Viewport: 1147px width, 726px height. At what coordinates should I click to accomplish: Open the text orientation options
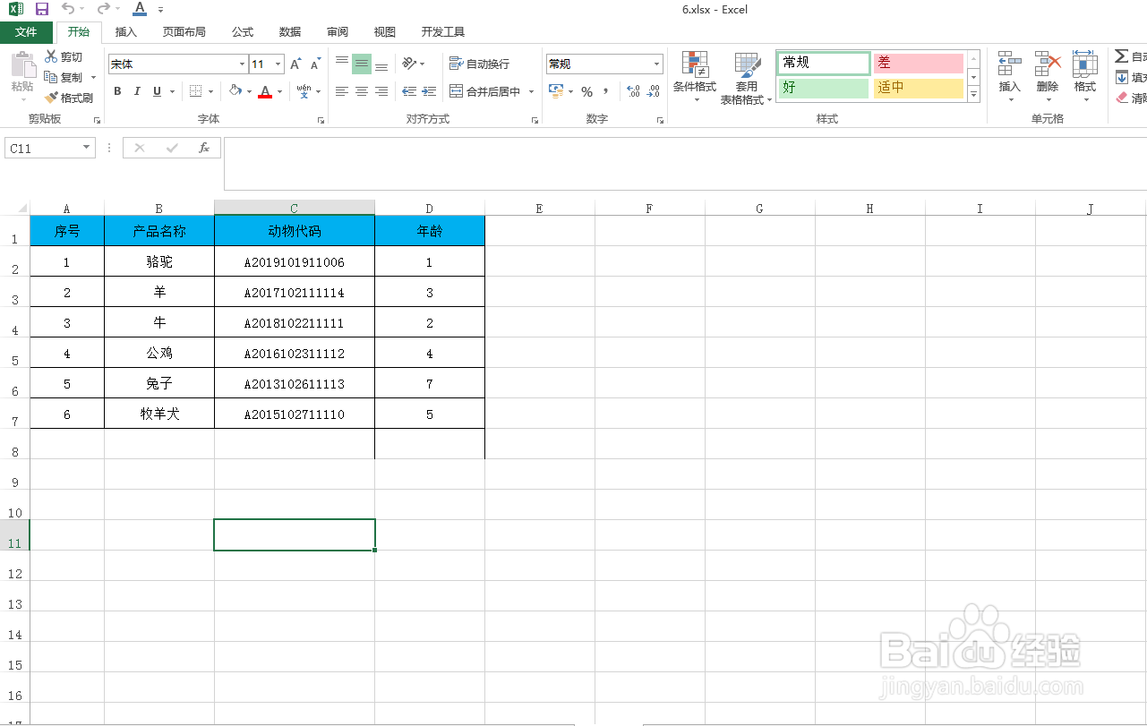click(x=413, y=64)
